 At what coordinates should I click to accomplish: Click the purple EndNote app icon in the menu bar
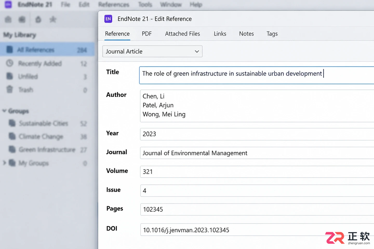tap(8, 4)
